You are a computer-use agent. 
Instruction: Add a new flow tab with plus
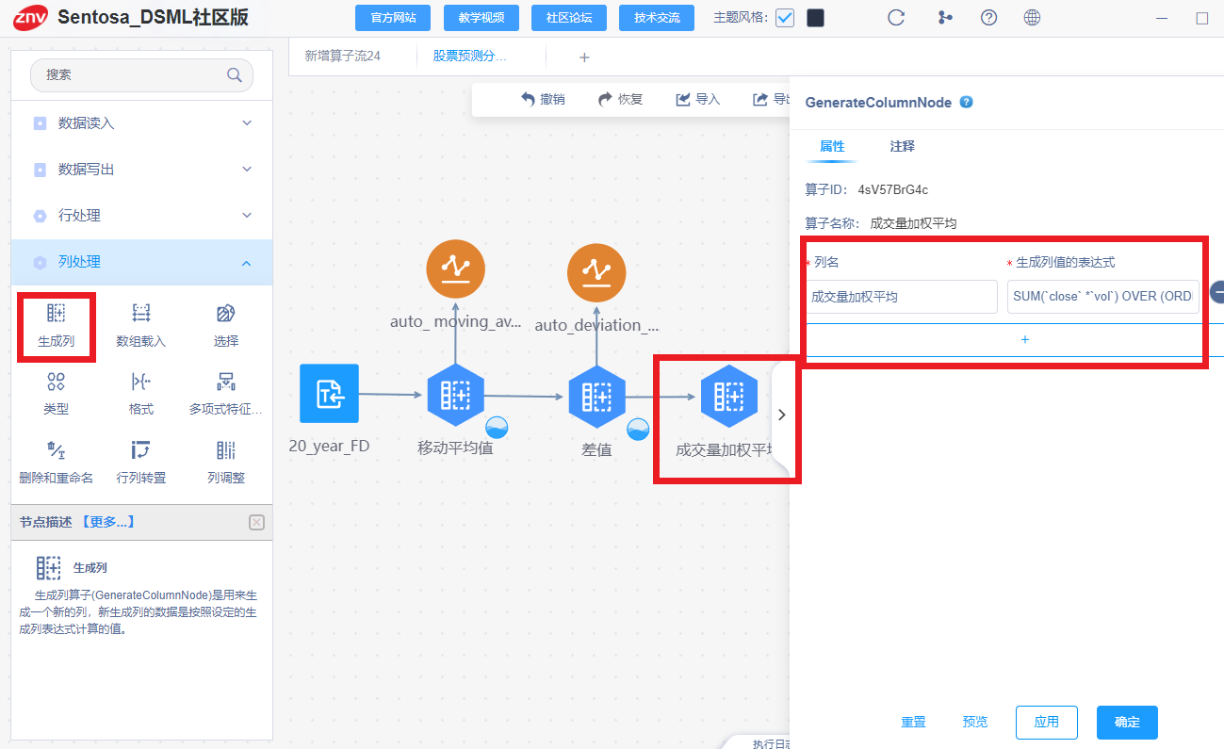click(584, 57)
